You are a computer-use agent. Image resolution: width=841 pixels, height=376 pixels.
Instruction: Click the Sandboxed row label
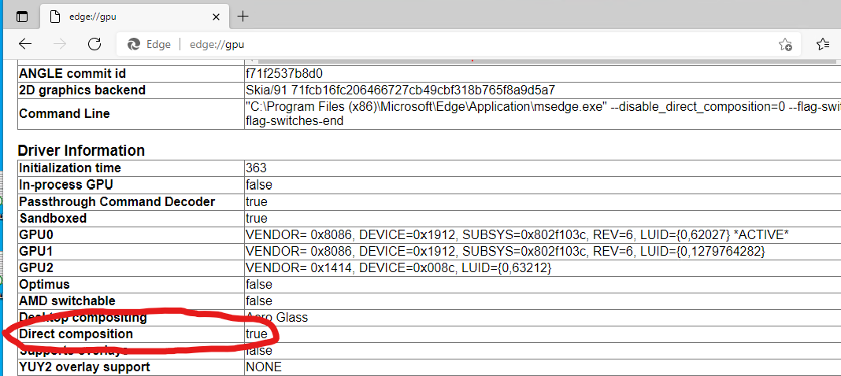53,219
